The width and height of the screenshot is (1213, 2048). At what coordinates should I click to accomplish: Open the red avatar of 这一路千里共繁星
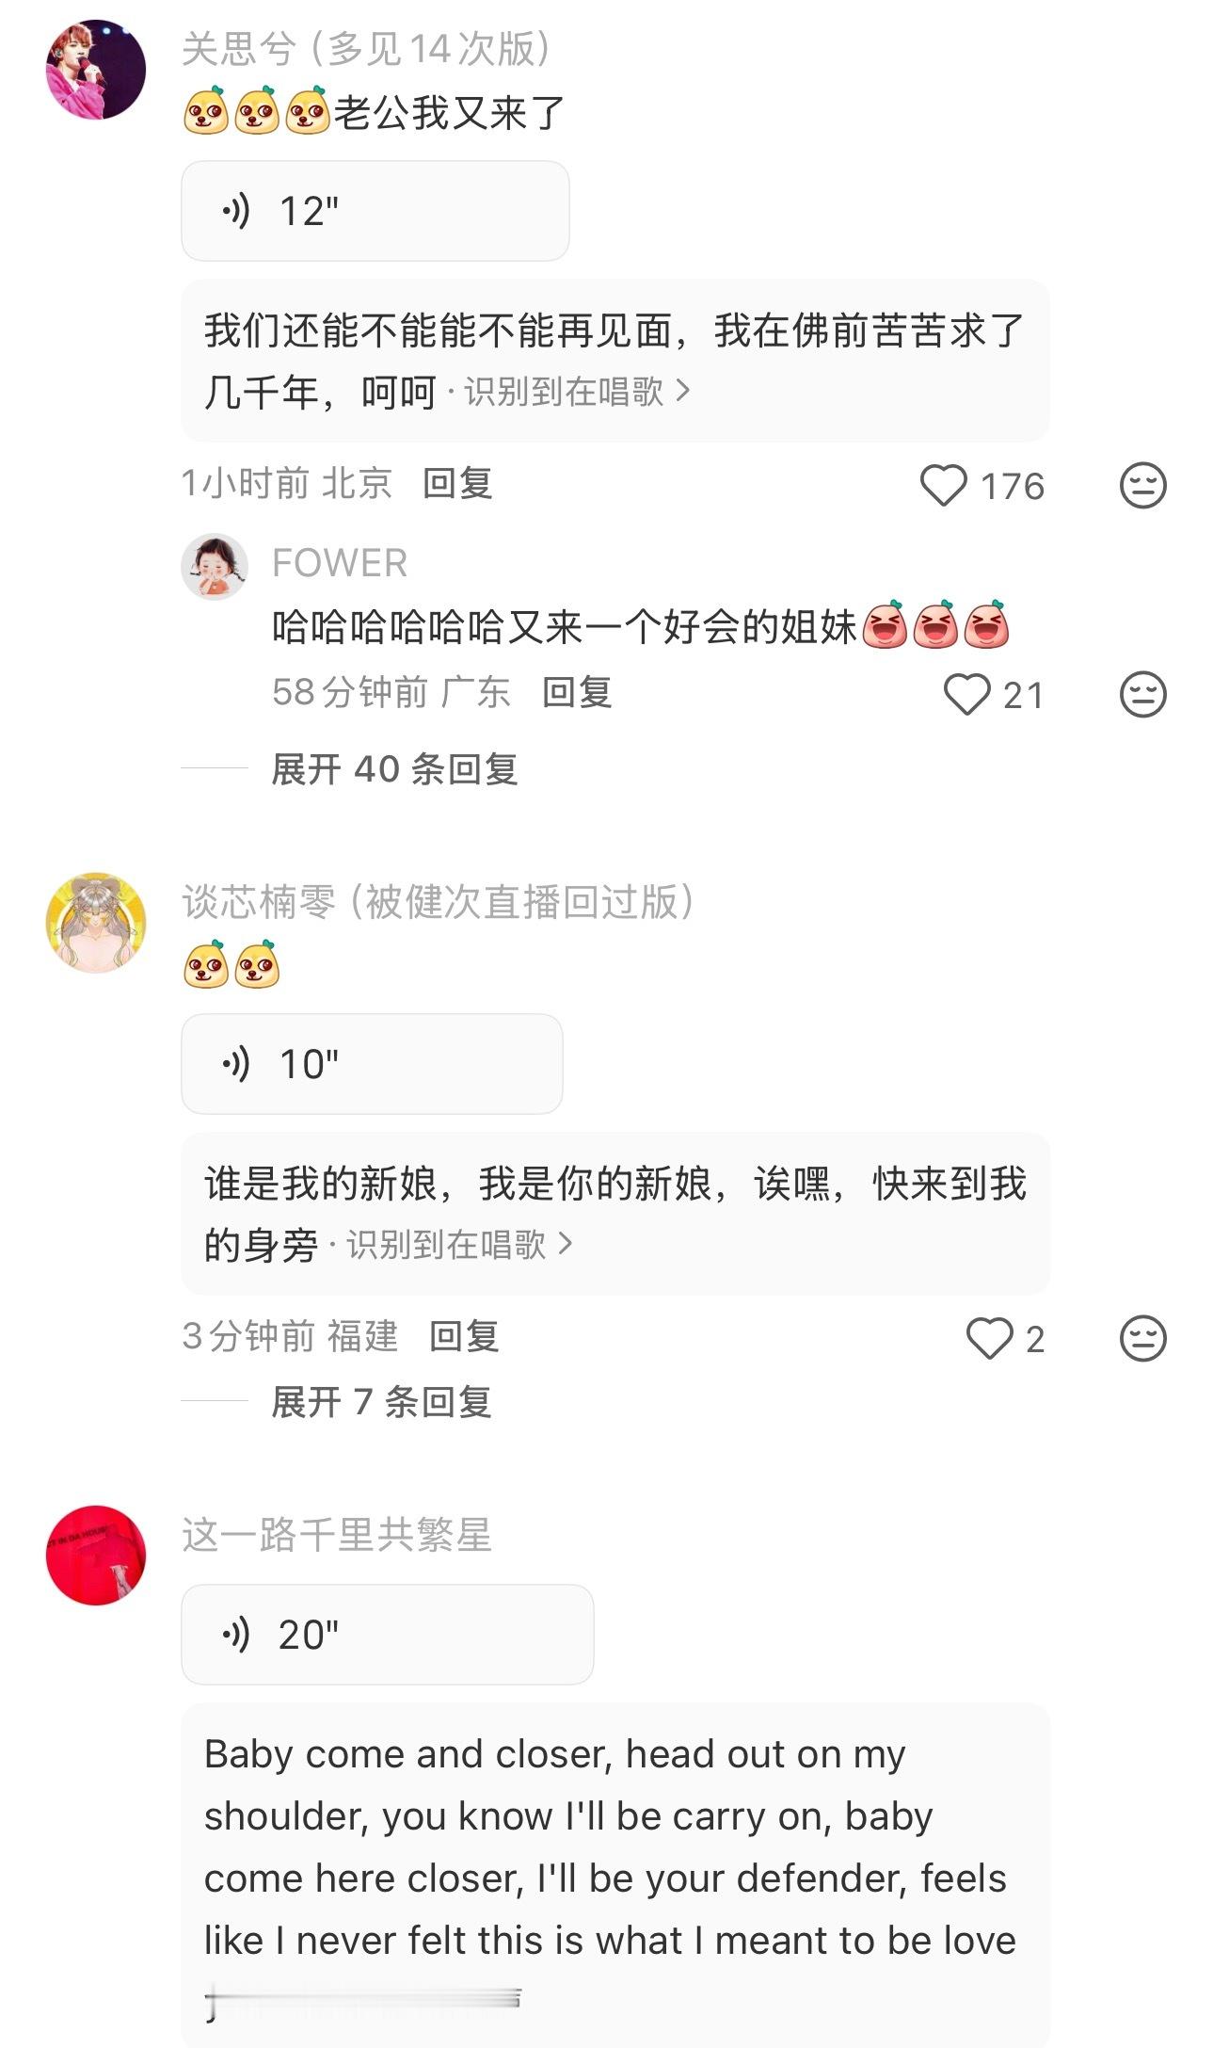(96, 1555)
